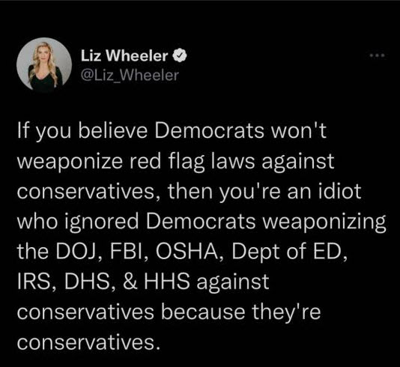The height and width of the screenshot is (367, 400).
Task: Open Liz Wheeler's profile picture
Action: (44, 65)
